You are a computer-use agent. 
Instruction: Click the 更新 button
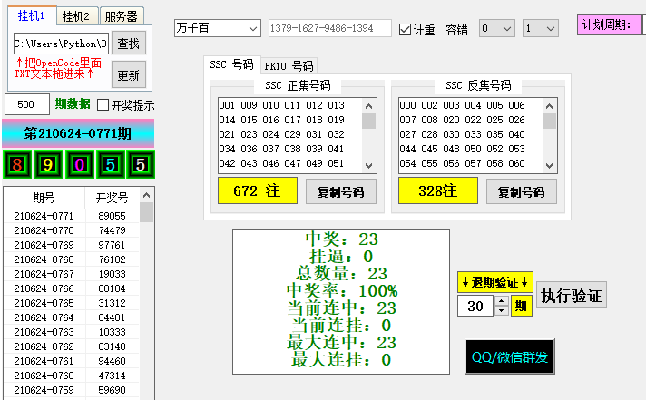[x=129, y=75]
